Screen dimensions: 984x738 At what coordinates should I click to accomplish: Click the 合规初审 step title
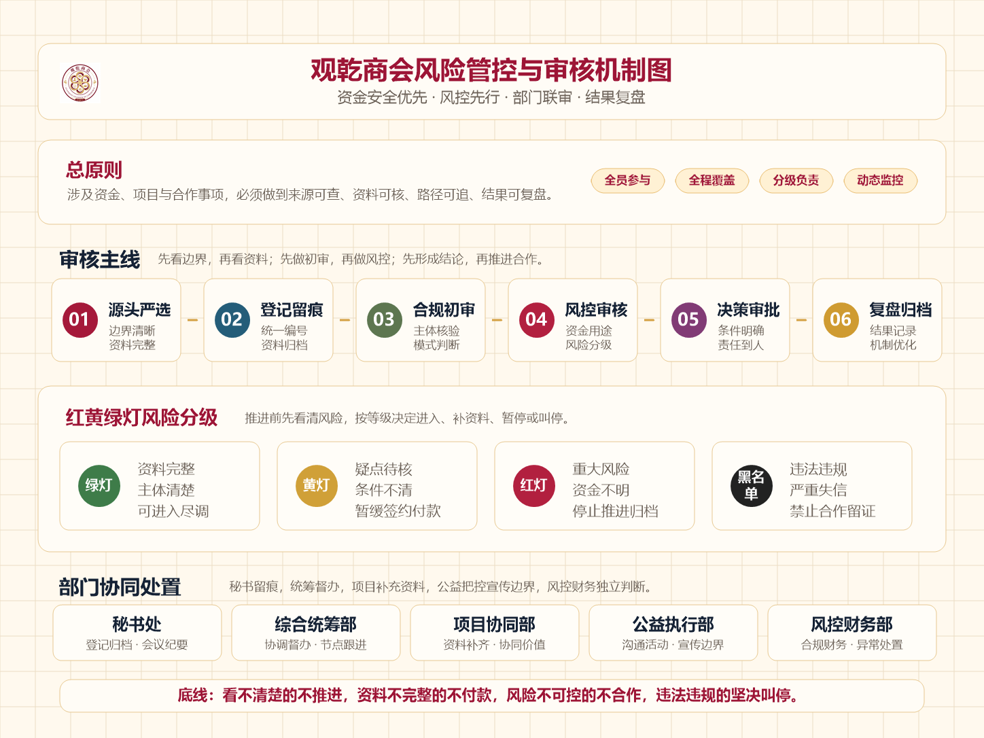[x=444, y=310]
